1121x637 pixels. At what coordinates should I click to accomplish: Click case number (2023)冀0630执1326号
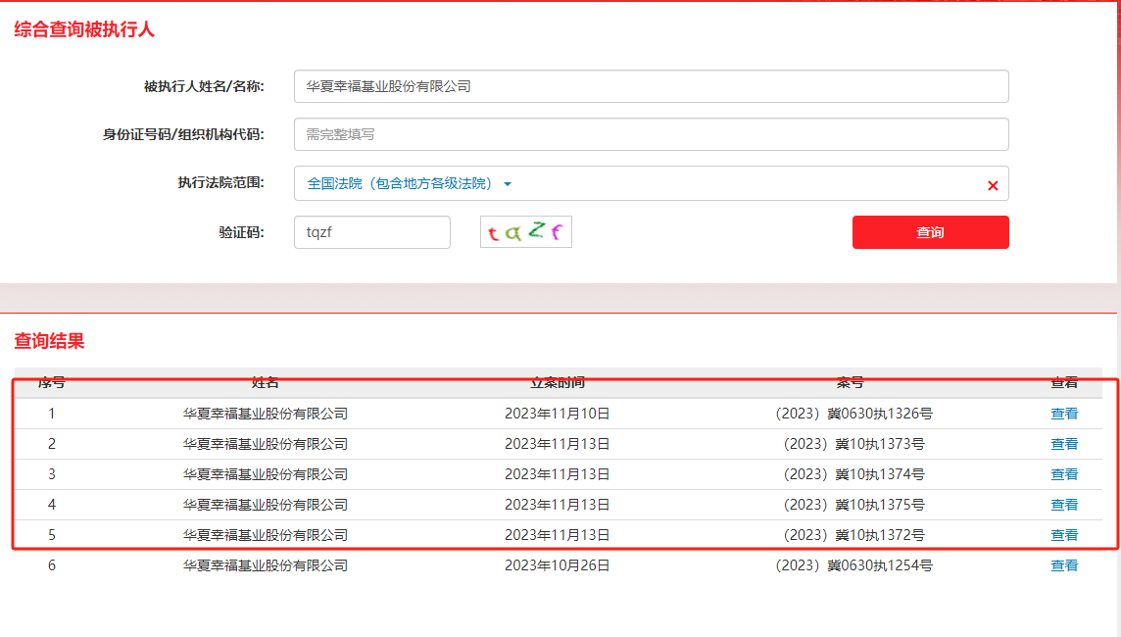click(853, 414)
